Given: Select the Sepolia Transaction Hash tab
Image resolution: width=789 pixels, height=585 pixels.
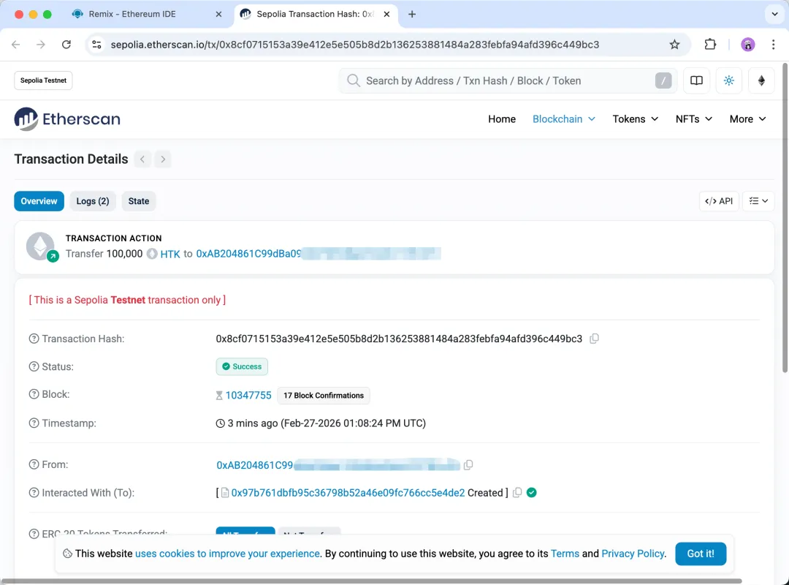Looking at the screenshot, I should pyautogui.click(x=316, y=14).
